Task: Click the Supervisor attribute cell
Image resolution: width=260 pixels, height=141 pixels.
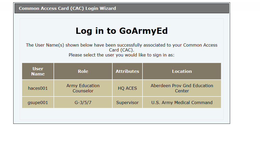Action: pos(127,102)
